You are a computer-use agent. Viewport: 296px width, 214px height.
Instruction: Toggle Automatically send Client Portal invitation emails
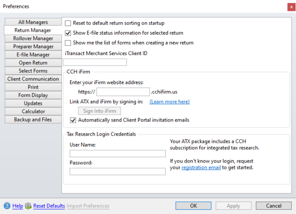tap(73, 120)
